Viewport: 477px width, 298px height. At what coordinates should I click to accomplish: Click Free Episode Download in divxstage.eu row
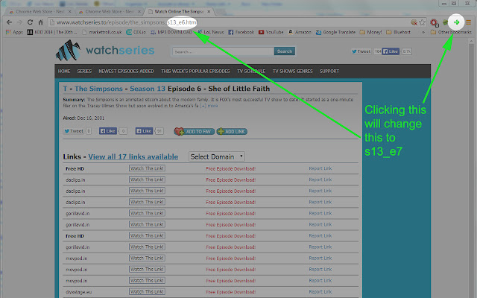(x=230, y=292)
